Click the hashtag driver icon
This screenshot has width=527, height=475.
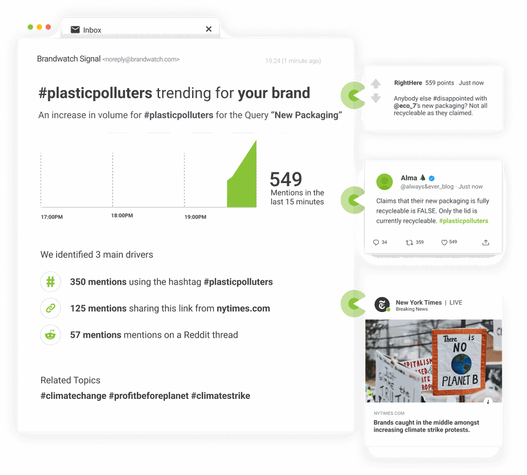pos(50,282)
